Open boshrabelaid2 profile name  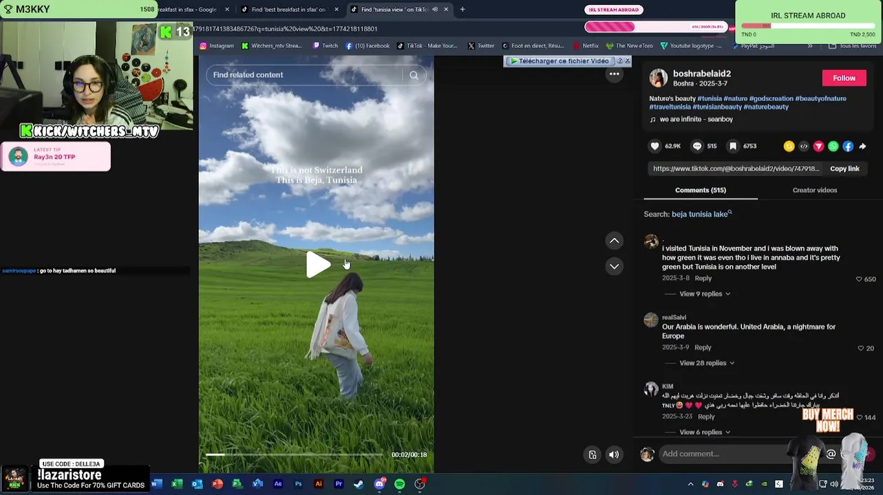pos(701,74)
